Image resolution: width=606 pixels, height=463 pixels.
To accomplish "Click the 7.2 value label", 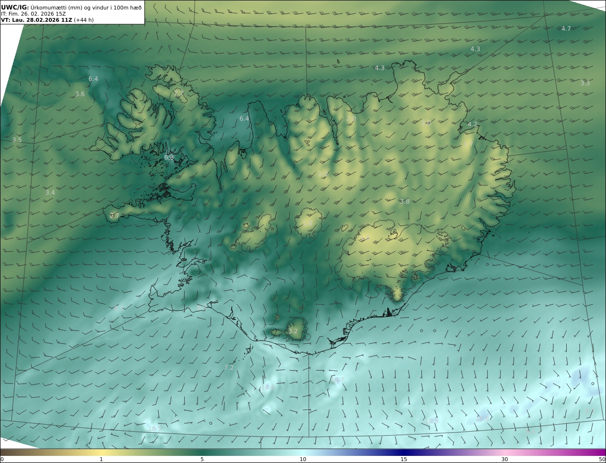I will (x=229, y=368).
